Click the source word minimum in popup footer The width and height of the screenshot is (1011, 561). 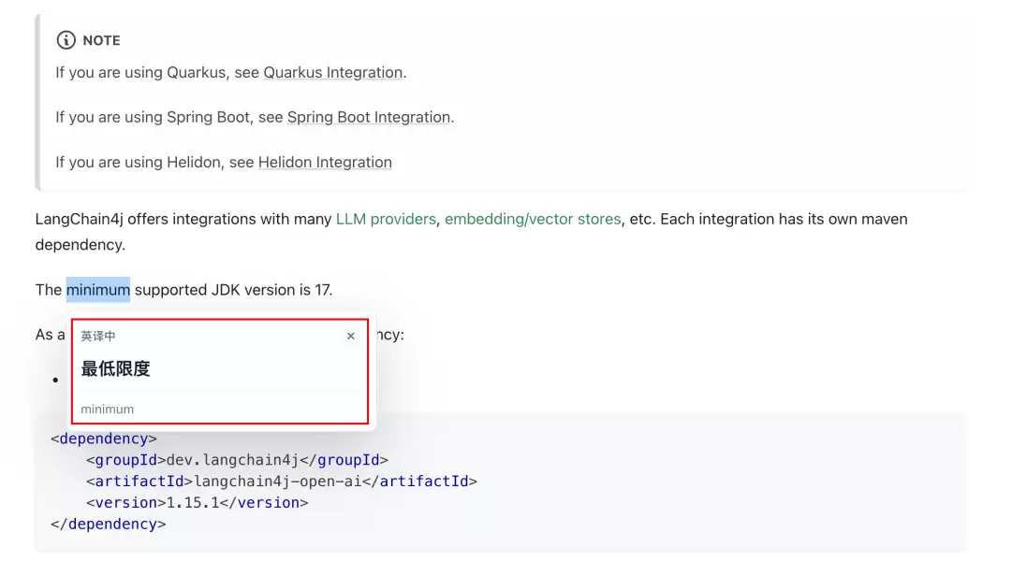[x=107, y=409]
